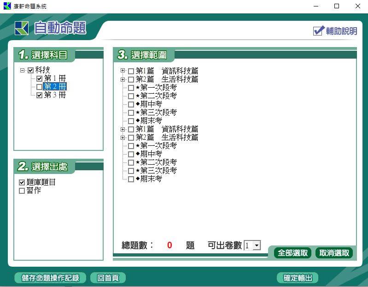Select the 科技 tree label

(42, 70)
